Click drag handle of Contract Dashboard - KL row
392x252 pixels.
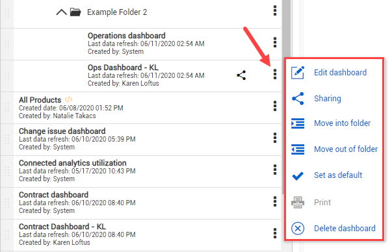pyautogui.click(x=7, y=234)
